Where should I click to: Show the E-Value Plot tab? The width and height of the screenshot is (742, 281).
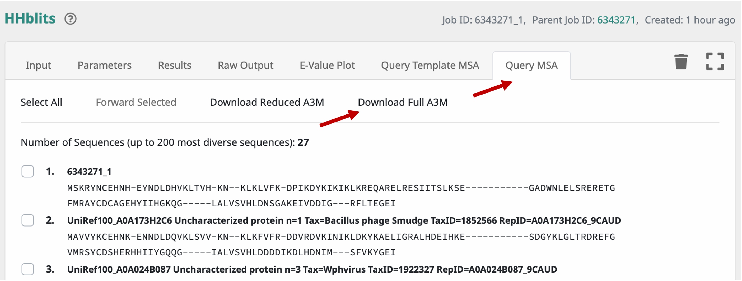coord(327,65)
